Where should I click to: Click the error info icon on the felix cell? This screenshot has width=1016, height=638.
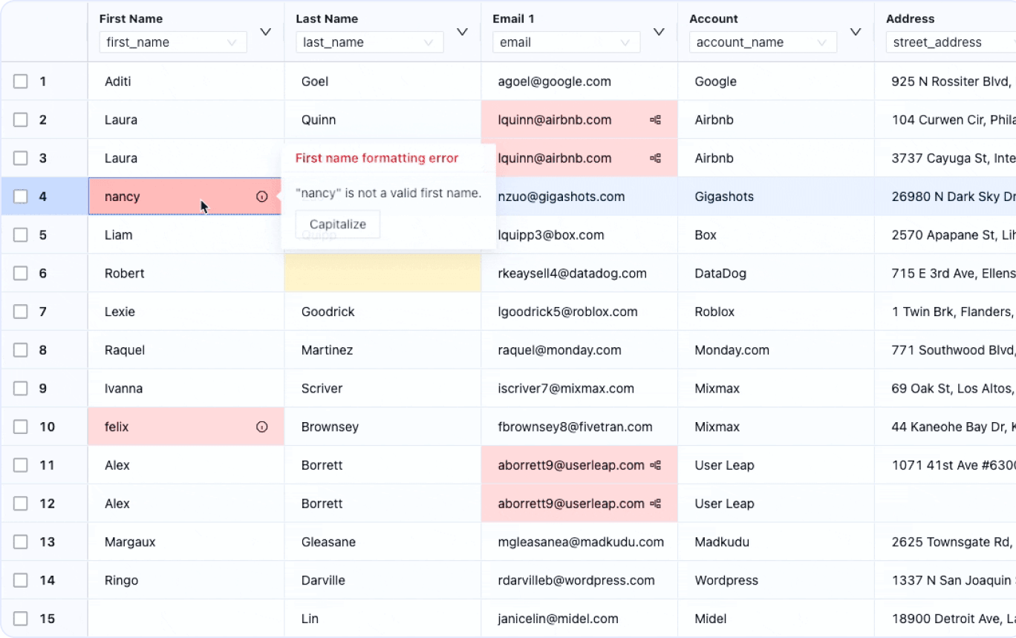(261, 427)
